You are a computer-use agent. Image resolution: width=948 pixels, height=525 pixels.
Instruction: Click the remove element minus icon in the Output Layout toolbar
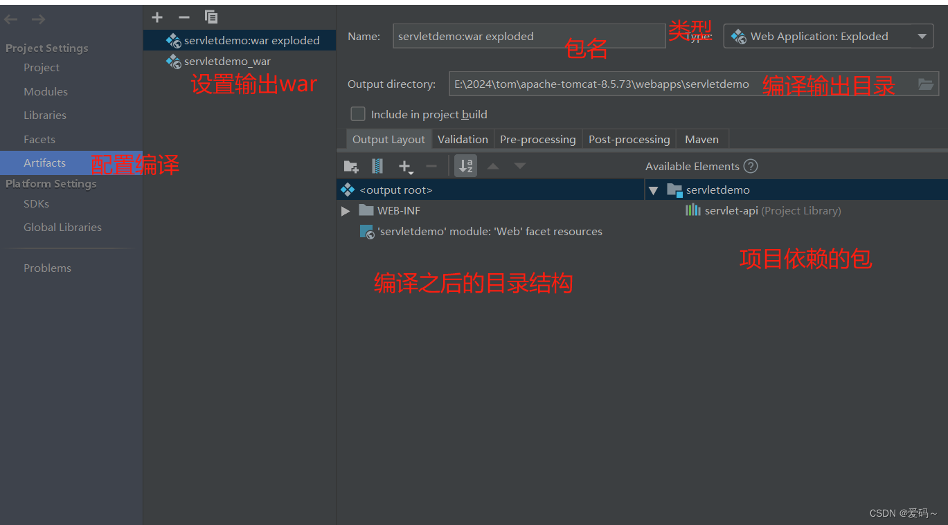tap(431, 166)
